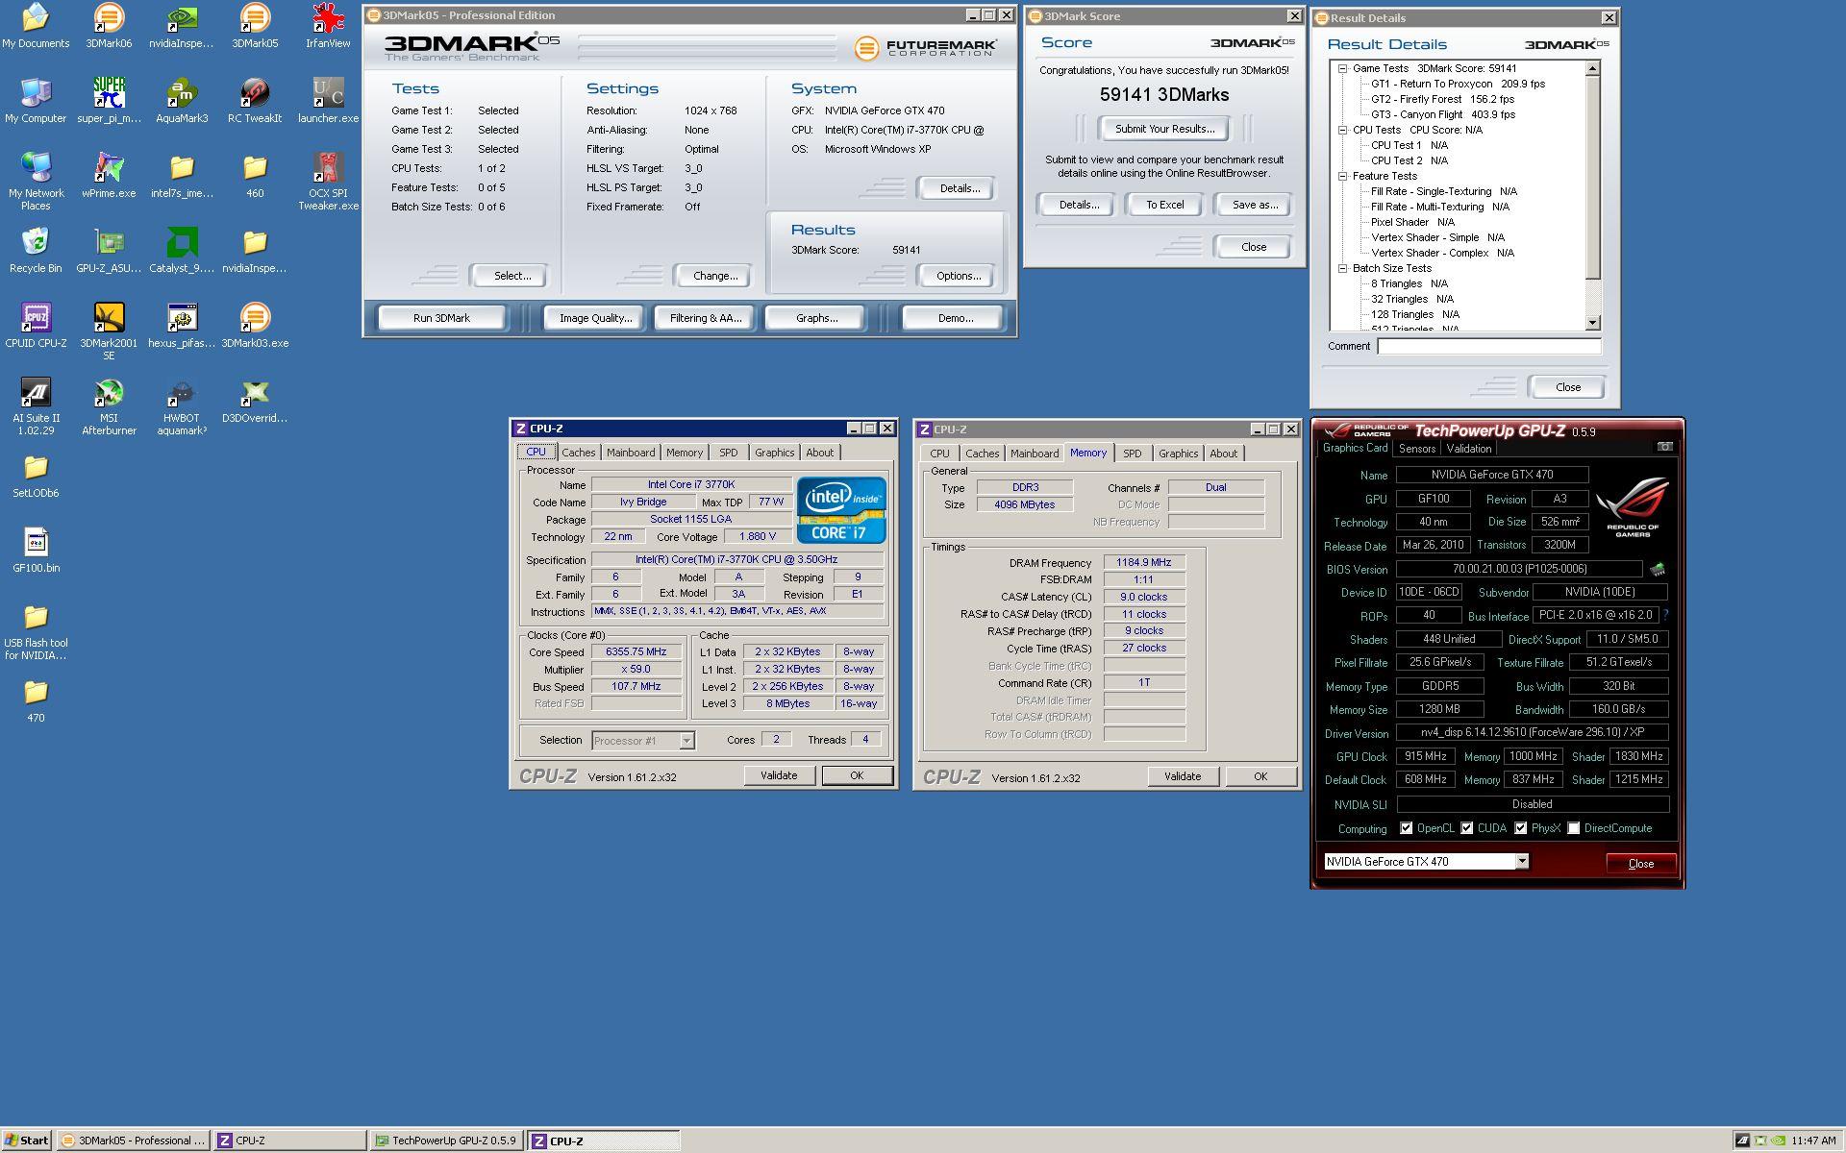Open the SPD tab in right CPU-Z window
The height and width of the screenshot is (1153, 1846).
click(x=1133, y=454)
